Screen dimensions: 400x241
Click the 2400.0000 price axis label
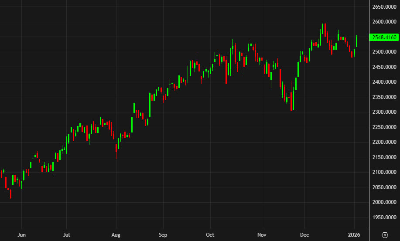click(384, 82)
